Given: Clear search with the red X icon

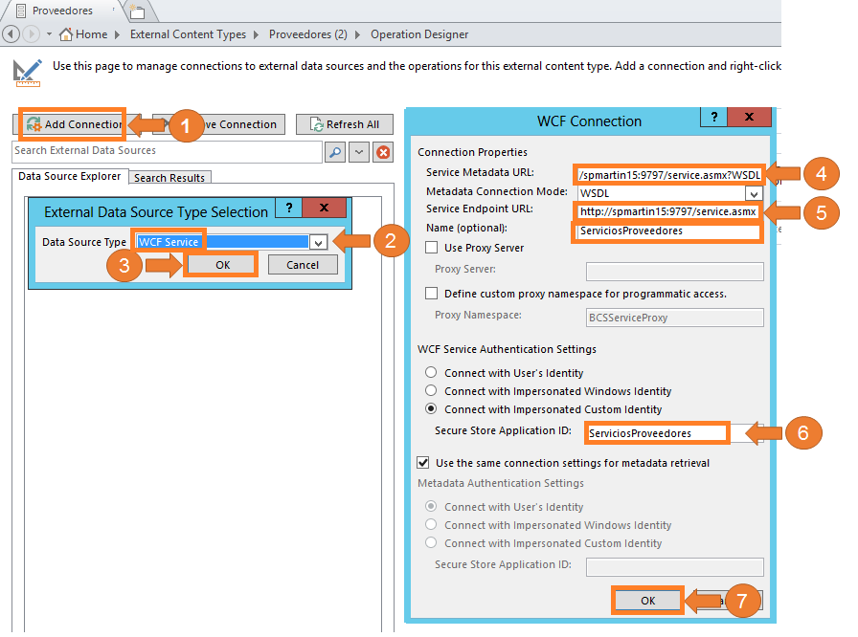Looking at the screenshot, I should pyautogui.click(x=382, y=151).
